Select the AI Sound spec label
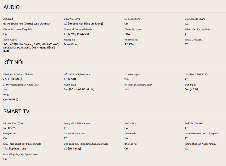226x166 pixels. [x=8, y=19]
